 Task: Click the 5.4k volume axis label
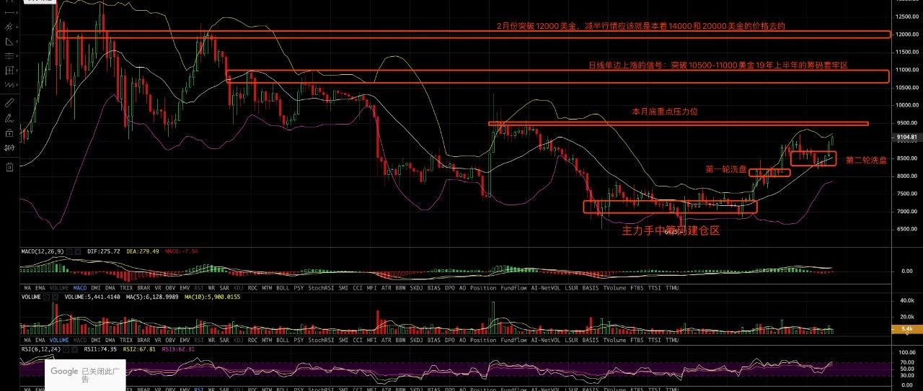(907, 329)
